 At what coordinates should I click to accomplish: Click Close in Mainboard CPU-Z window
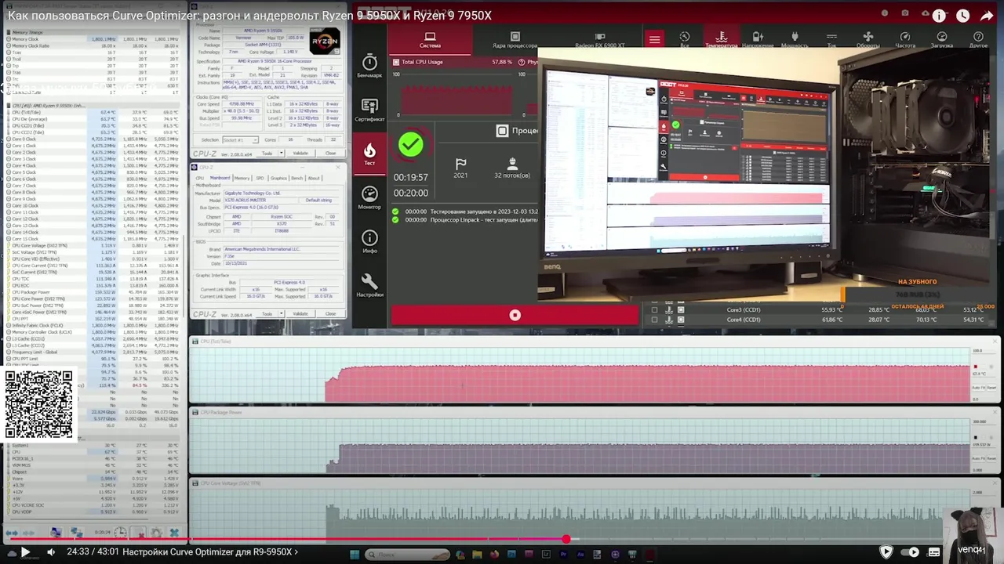click(x=330, y=314)
